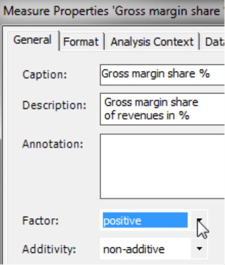Click inside the empty Annotation box
225x265 pixels.
(163, 166)
